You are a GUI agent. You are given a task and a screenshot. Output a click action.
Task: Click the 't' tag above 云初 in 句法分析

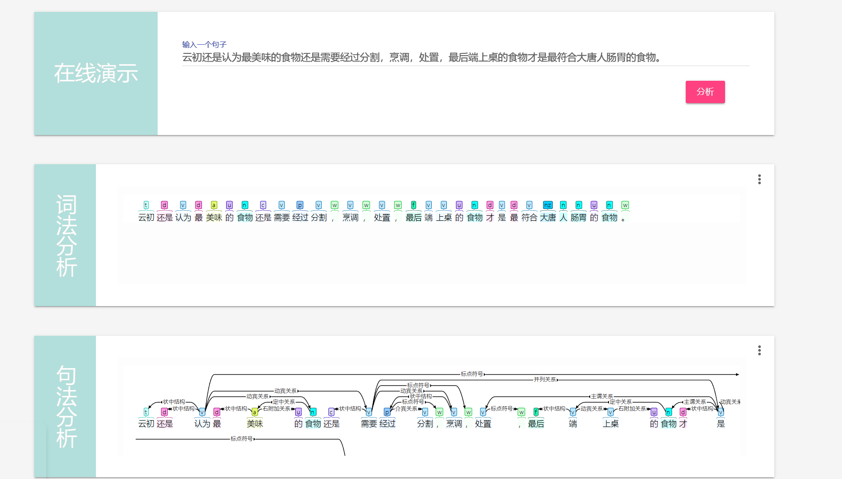[146, 412]
